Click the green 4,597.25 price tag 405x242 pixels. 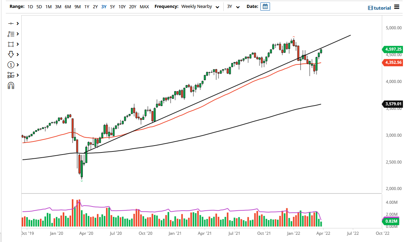(x=393, y=50)
